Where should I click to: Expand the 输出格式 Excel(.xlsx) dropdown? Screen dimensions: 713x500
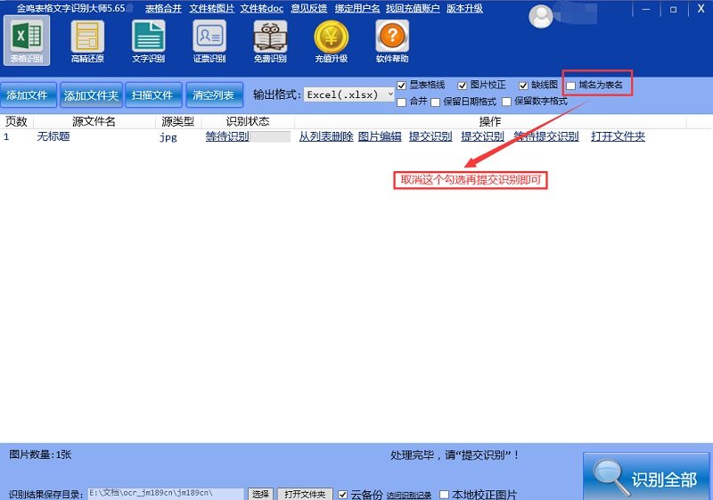point(348,94)
